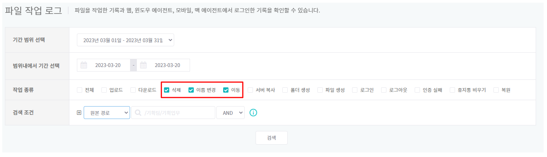Screen dimensions: 547x157
Task: Open the 원본 경로 dropdown
Action: [x=107, y=113]
